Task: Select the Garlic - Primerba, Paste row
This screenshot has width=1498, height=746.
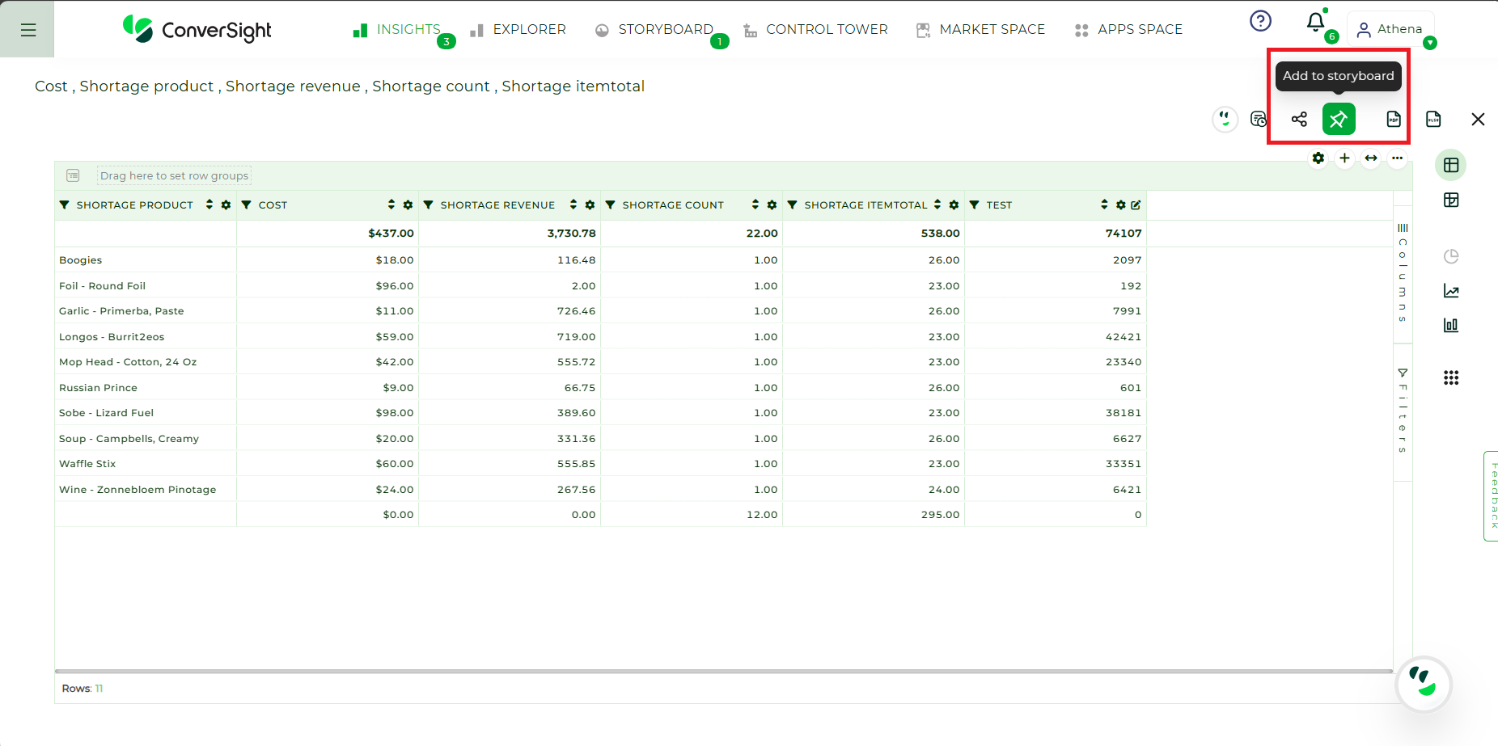Action: (600, 311)
